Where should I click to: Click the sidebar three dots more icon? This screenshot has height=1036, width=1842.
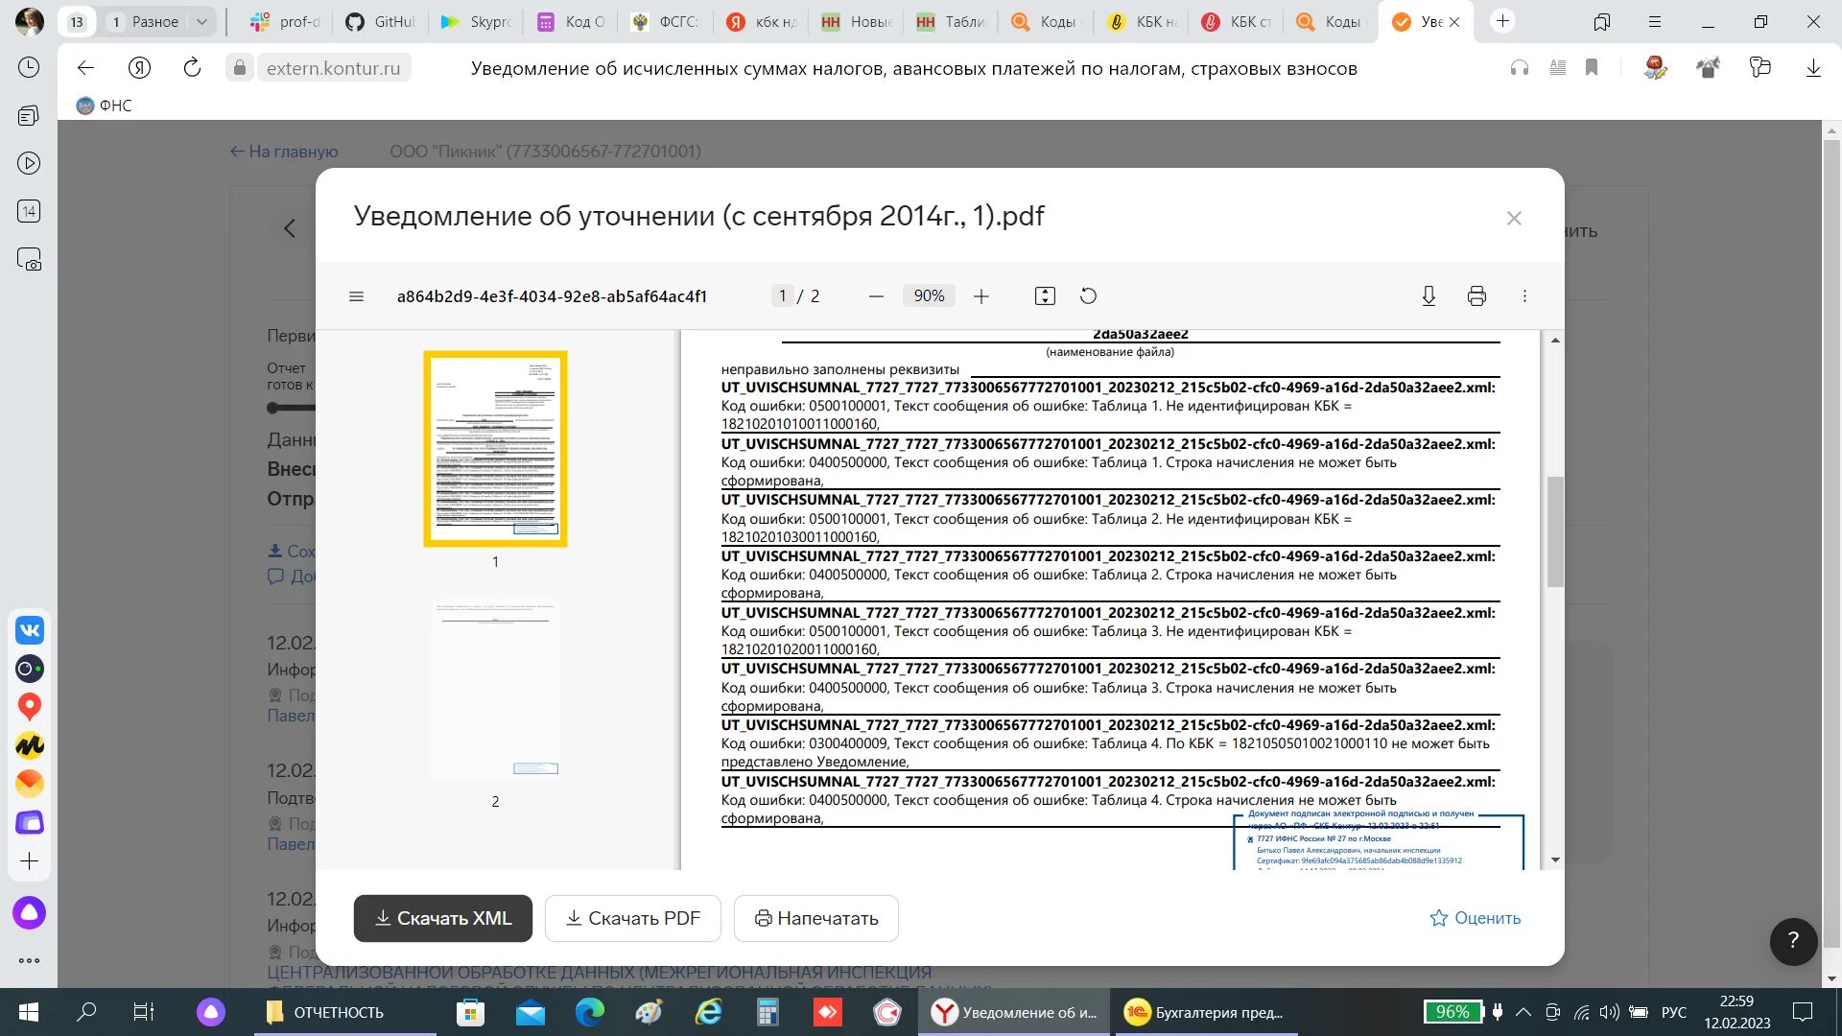[29, 960]
